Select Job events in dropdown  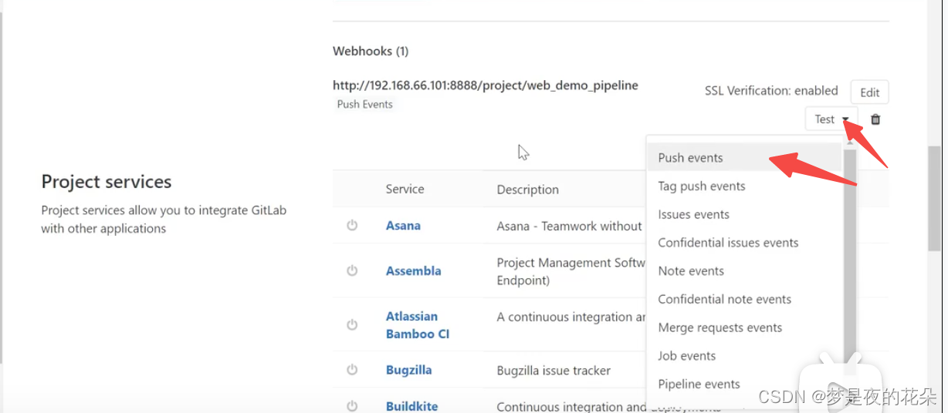tap(743, 356)
